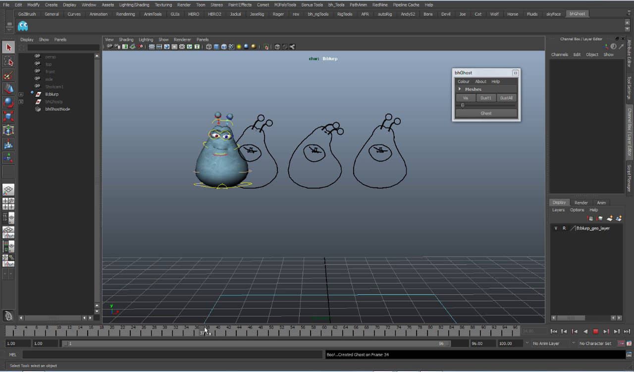Switch to the Anim layer tab
Image resolution: width=634 pixels, height=372 pixels.
601,203
